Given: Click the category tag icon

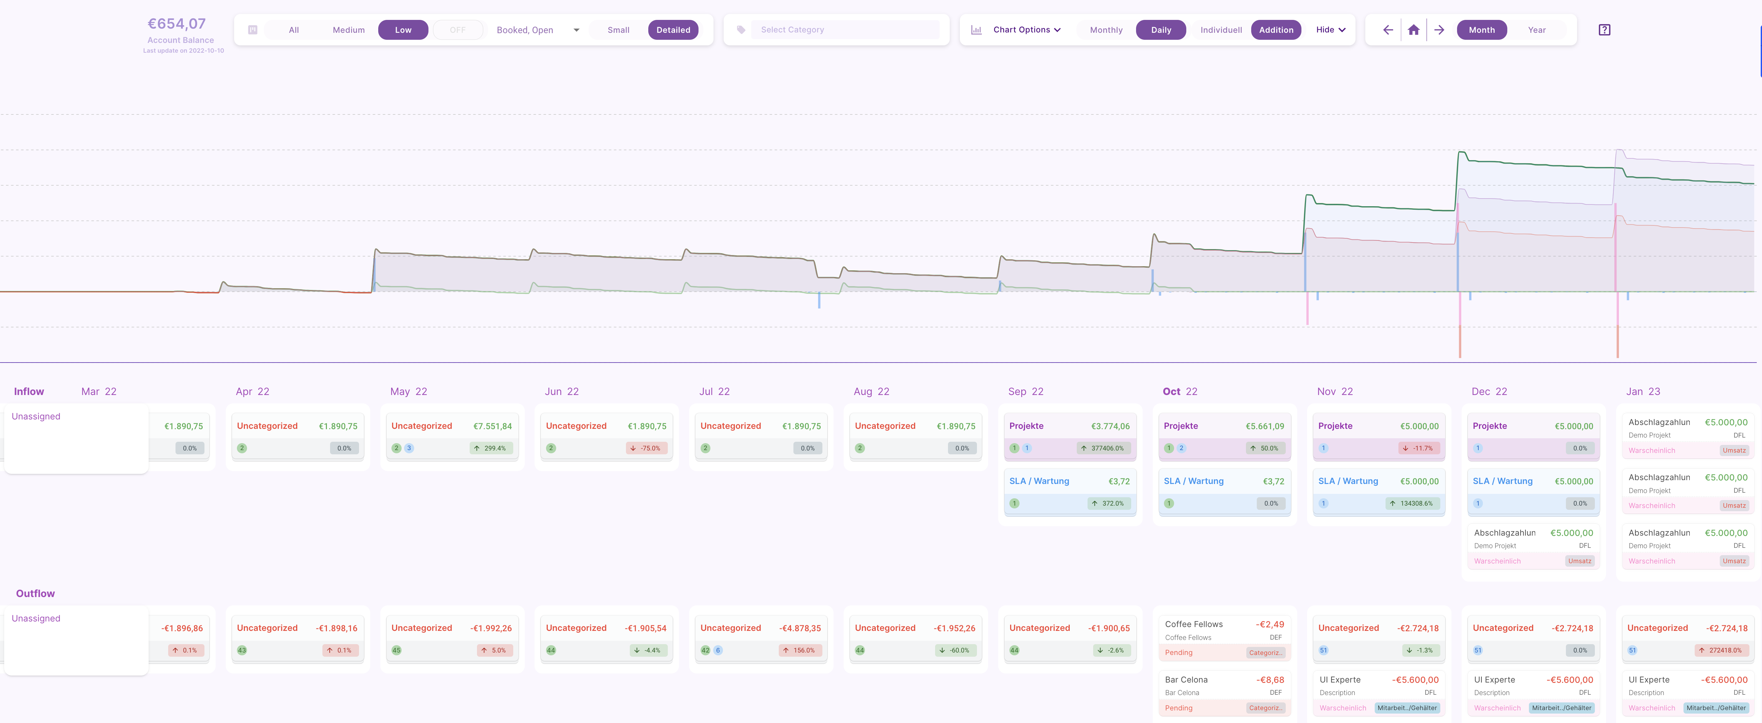Looking at the screenshot, I should coord(741,30).
